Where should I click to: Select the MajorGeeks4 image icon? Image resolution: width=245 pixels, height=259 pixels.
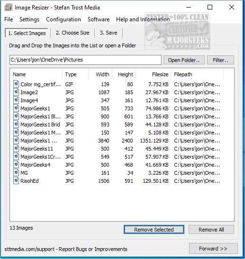[x=16, y=164]
